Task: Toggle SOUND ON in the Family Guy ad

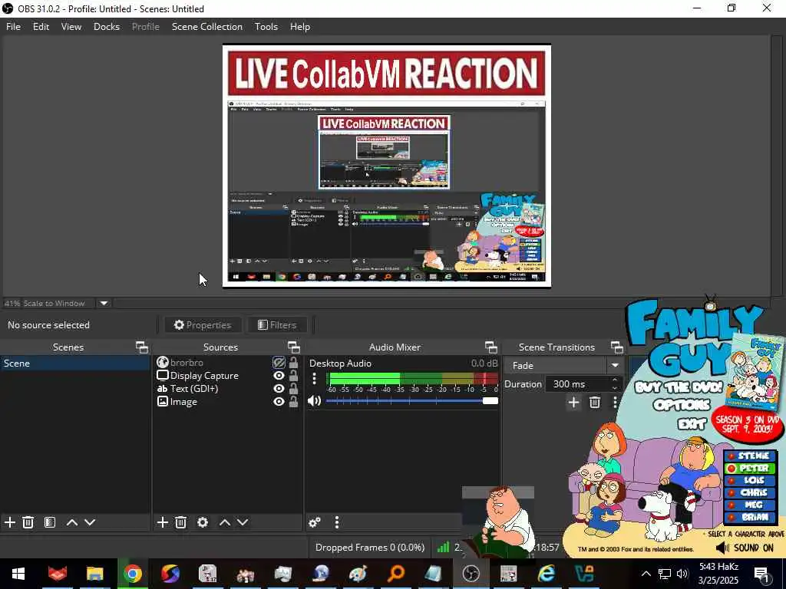Action: [745, 548]
